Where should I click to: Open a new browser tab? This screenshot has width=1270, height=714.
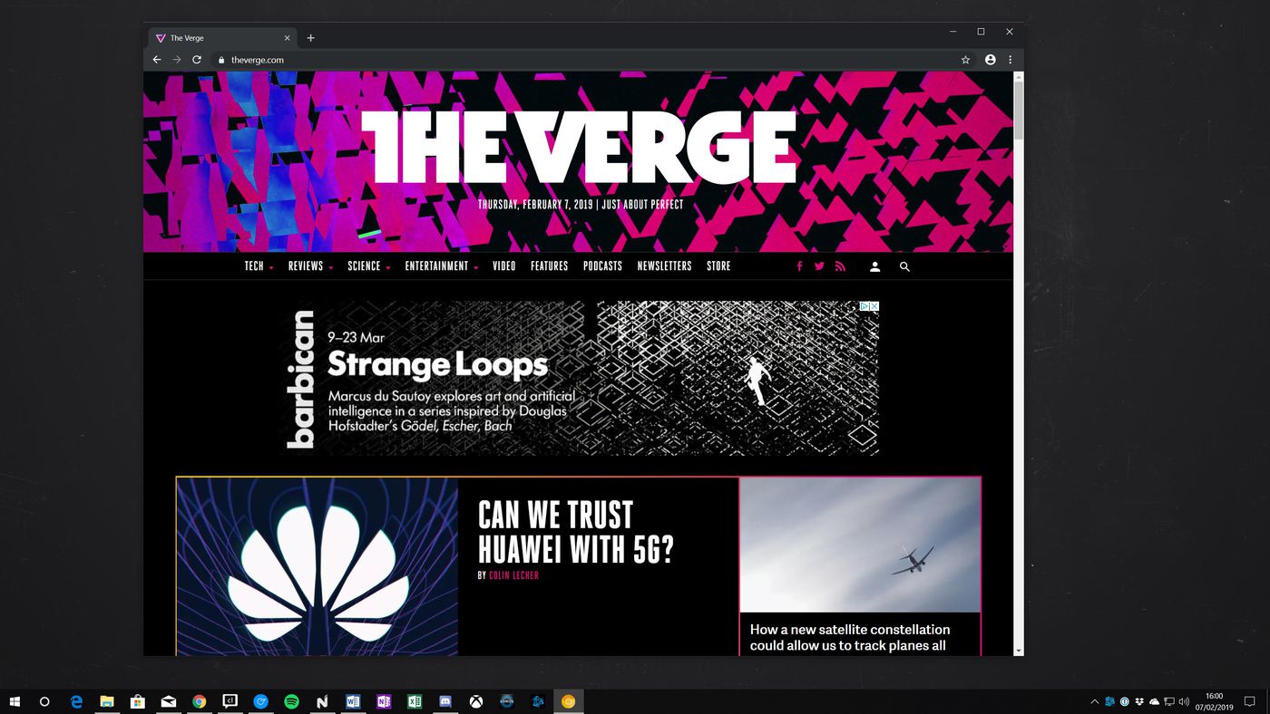[310, 38]
